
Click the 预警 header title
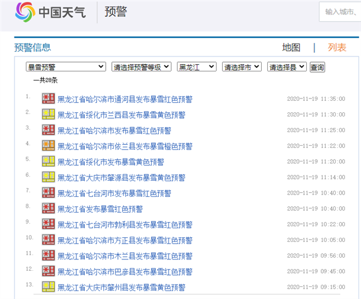click(116, 12)
